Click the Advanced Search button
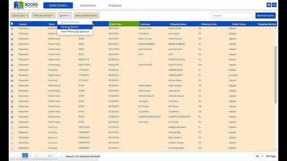The width and height of the screenshot is (287, 161). pos(265,16)
